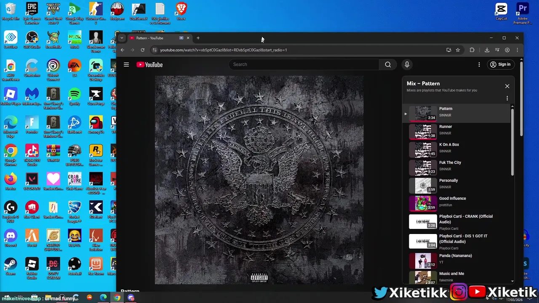Screen dimensions: 539x303
Task: Open Chrome three-dot customize menu
Action: (x=517, y=50)
